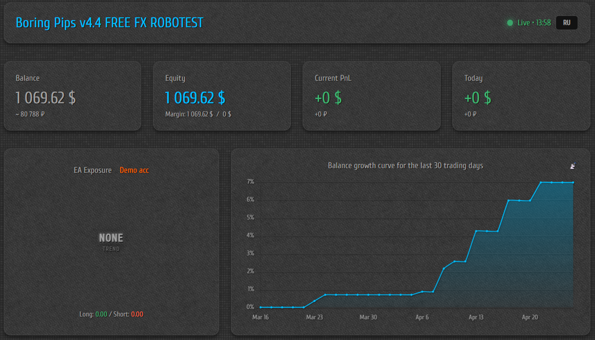The image size is (595, 340).
Task: Select the Equity card
Action: 221,96
